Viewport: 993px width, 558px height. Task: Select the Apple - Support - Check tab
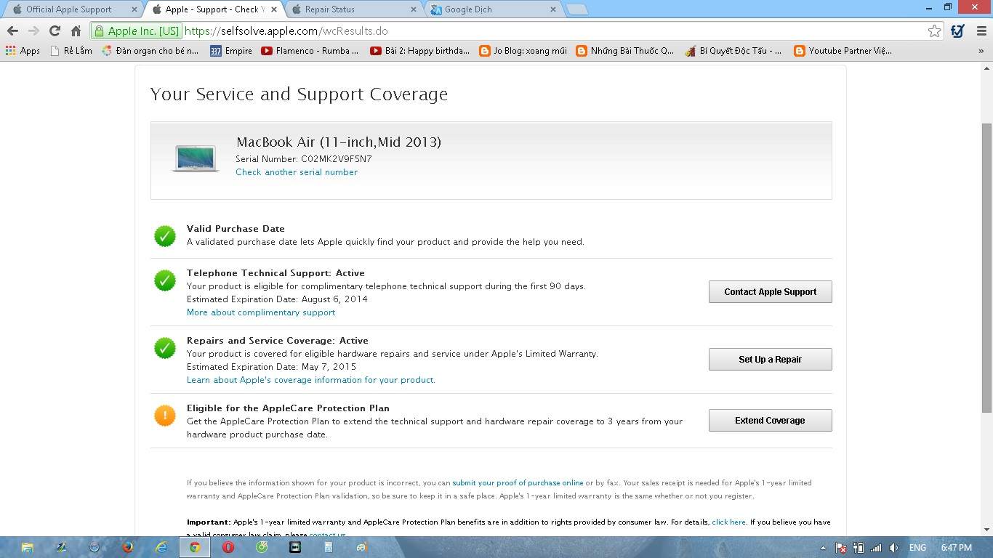point(215,9)
